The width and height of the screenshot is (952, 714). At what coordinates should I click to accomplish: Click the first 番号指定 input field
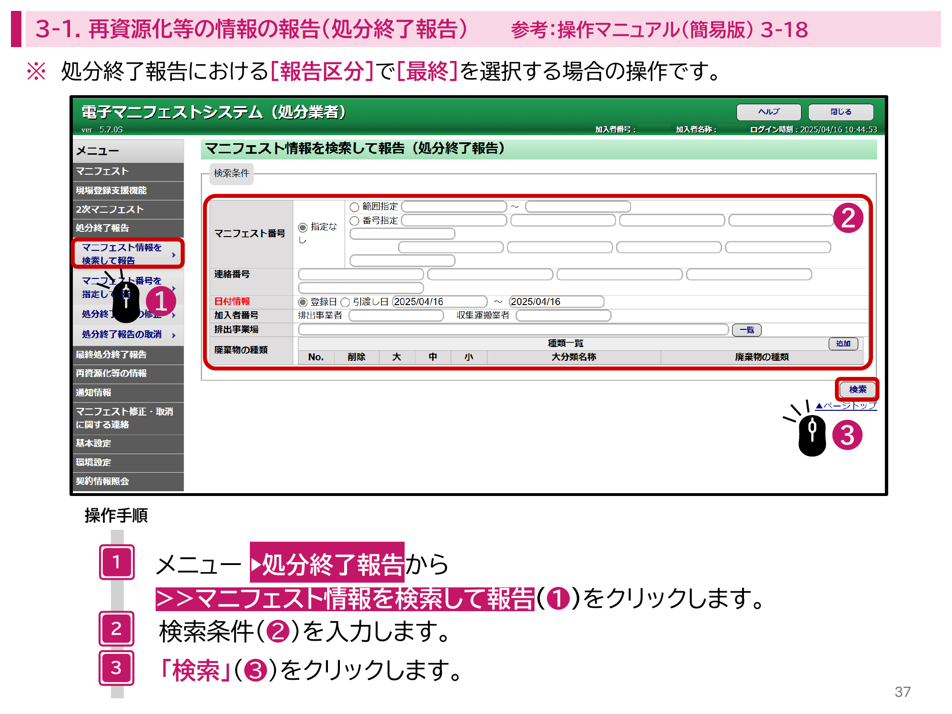[454, 220]
